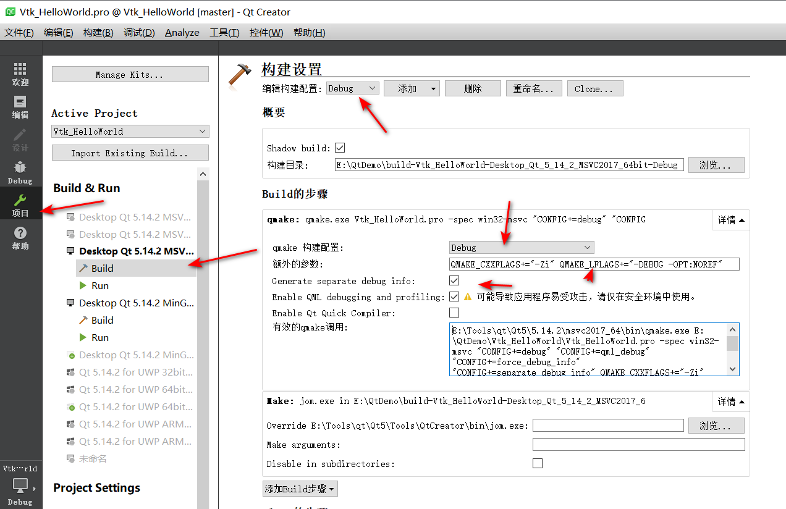786x509 pixels.
Task: Click the 删除 (Delete) button
Action: 473,89
